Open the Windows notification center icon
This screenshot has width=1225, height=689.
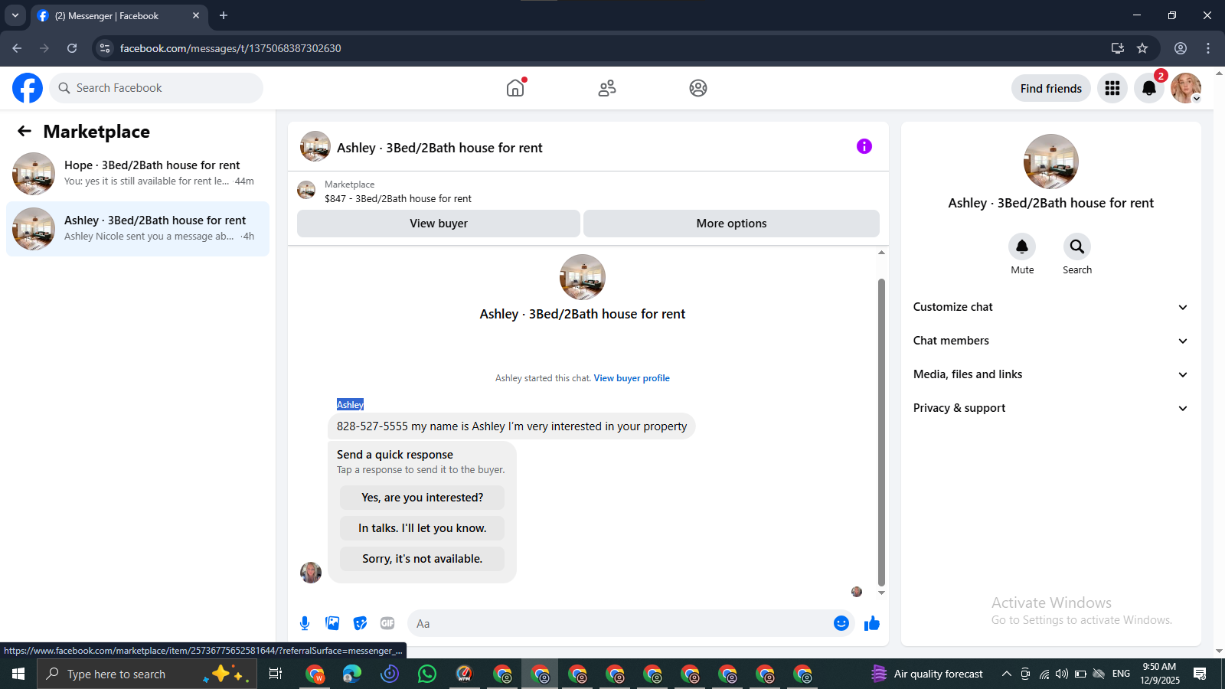[1200, 674]
